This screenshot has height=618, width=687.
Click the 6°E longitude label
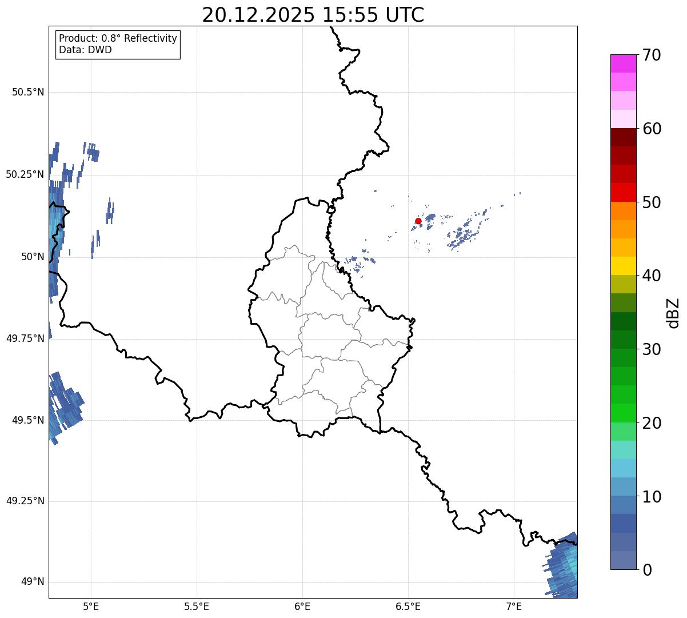click(x=302, y=606)
